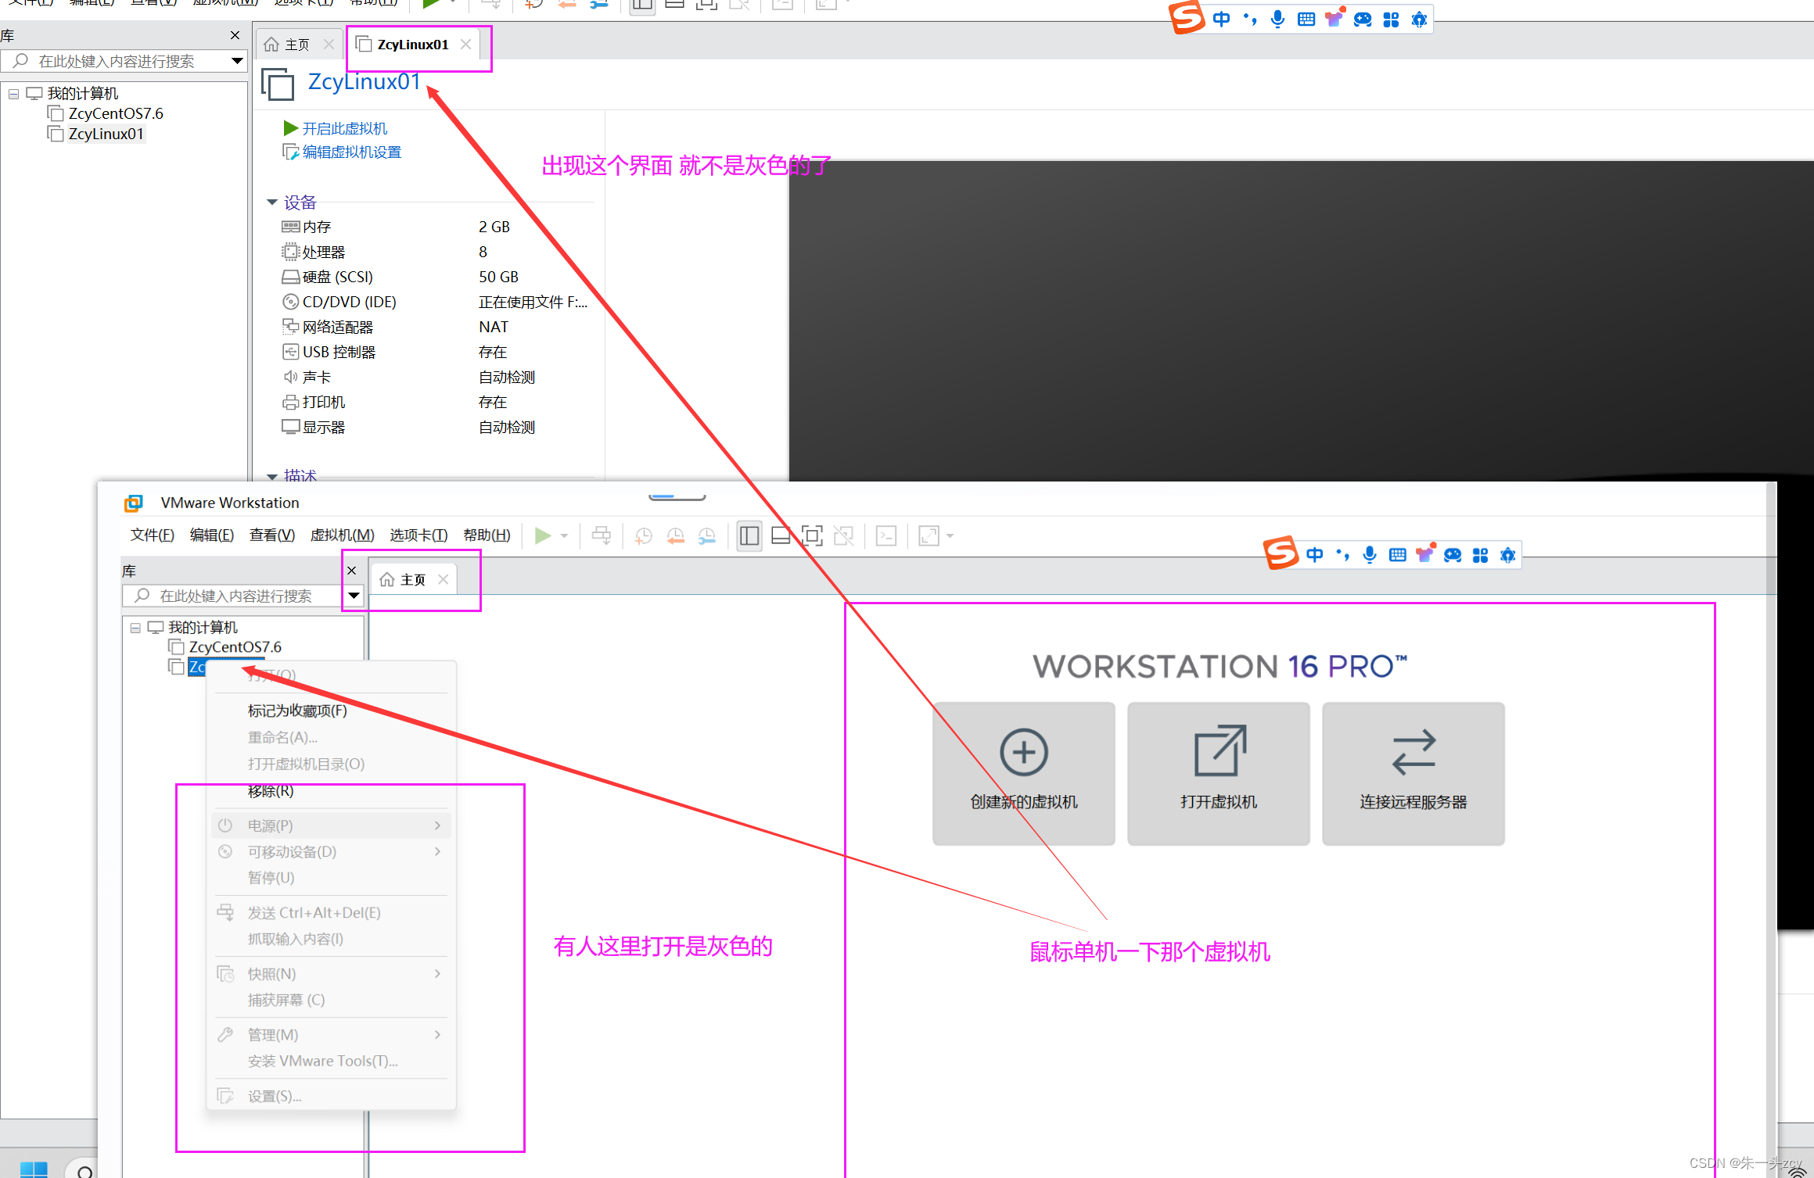Toggle the thumbnail bar view icon in lower toolbar
This screenshot has height=1178, width=1814.
click(781, 536)
